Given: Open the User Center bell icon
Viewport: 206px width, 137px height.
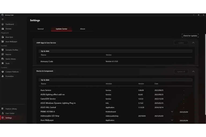Looking at the screenshot, I should (x=2, y=113).
